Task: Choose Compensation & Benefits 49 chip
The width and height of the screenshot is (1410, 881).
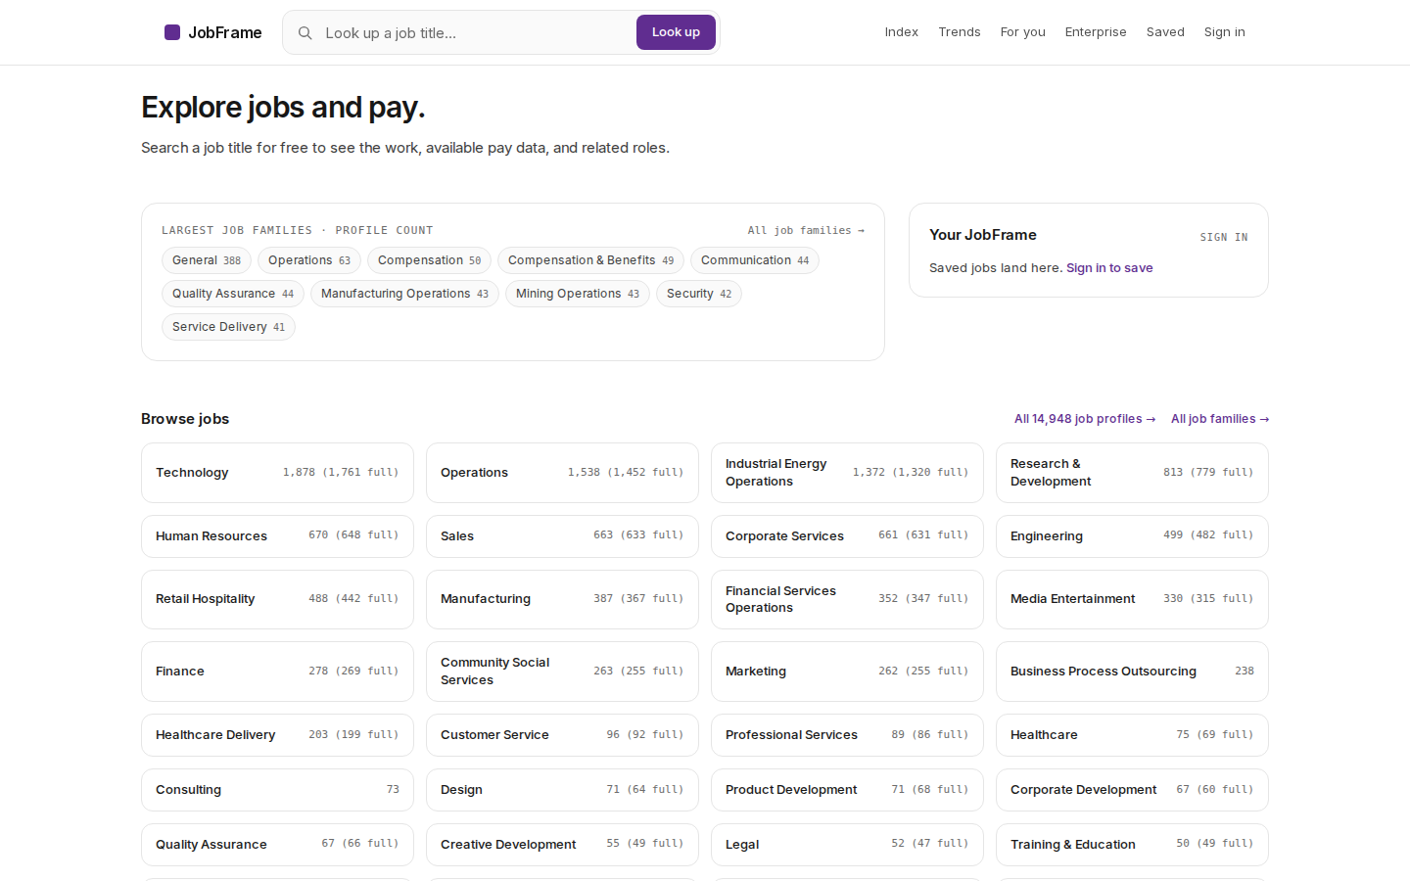Action: tap(590, 260)
